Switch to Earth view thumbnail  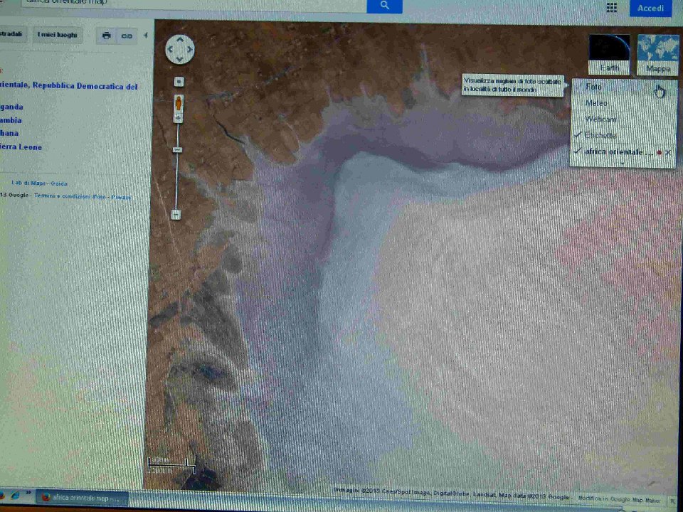609,54
